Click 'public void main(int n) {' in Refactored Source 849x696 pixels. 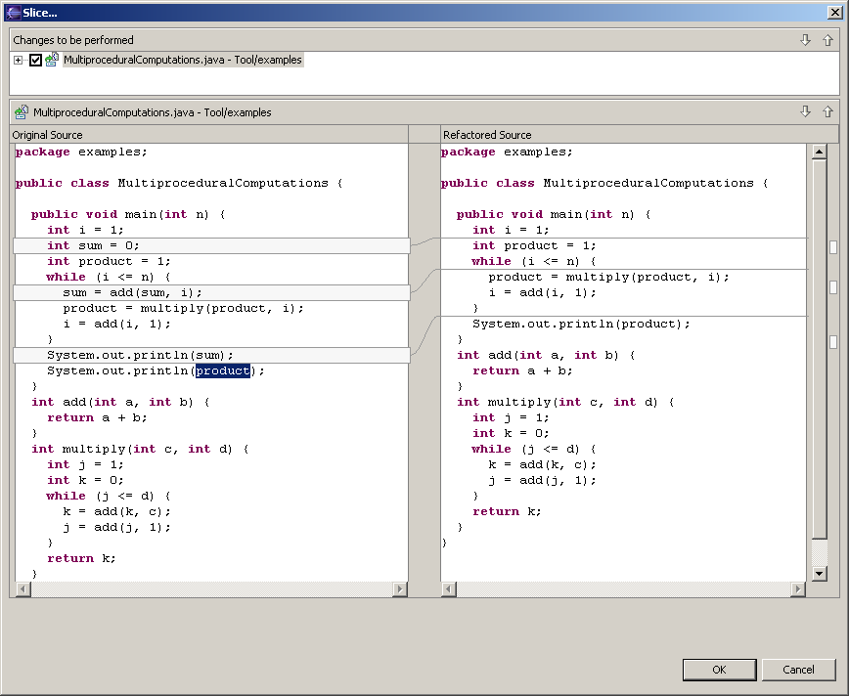coord(554,214)
